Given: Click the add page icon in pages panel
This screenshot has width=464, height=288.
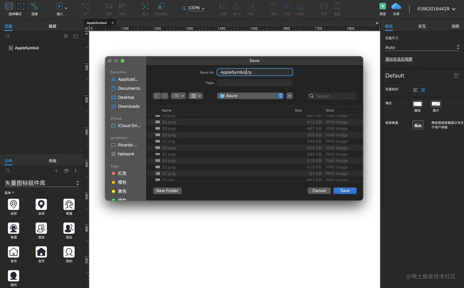Looking at the screenshot, I should [66, 36].
